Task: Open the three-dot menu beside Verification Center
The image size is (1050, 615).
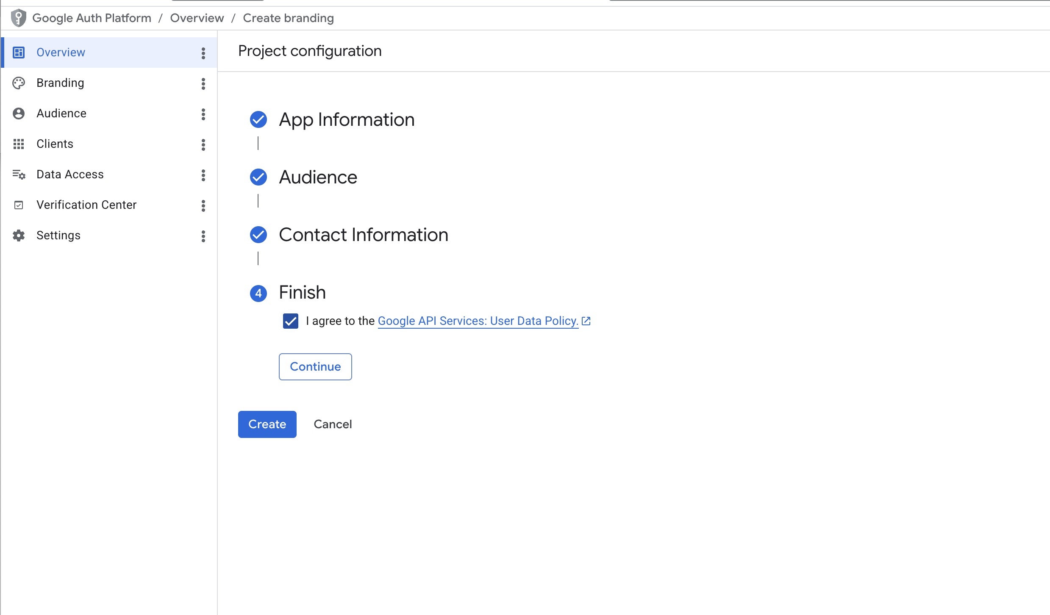Action: click(x=203, y=205)
